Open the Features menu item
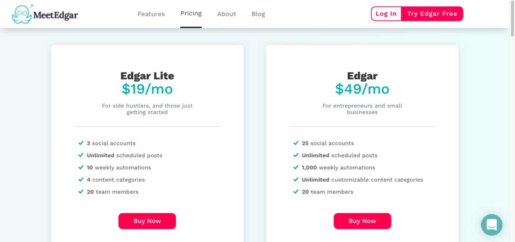The width and height of the screenshot is (515, 242). click(151, 14)
